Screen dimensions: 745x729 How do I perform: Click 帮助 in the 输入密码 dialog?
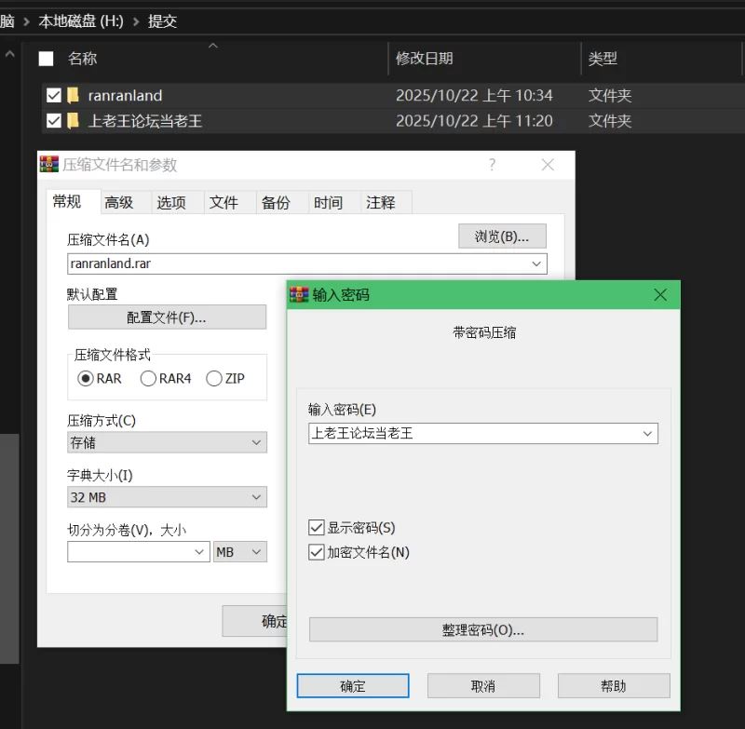(x=614, y=686)
